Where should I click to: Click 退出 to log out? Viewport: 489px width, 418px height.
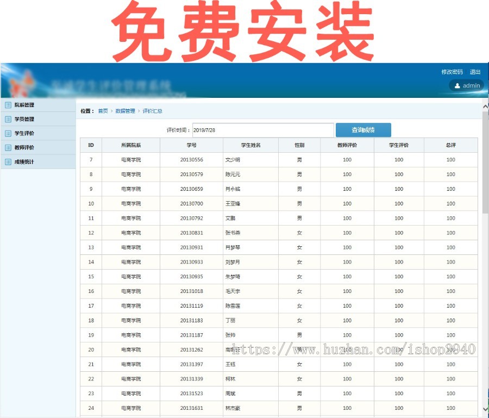(475, 71)
